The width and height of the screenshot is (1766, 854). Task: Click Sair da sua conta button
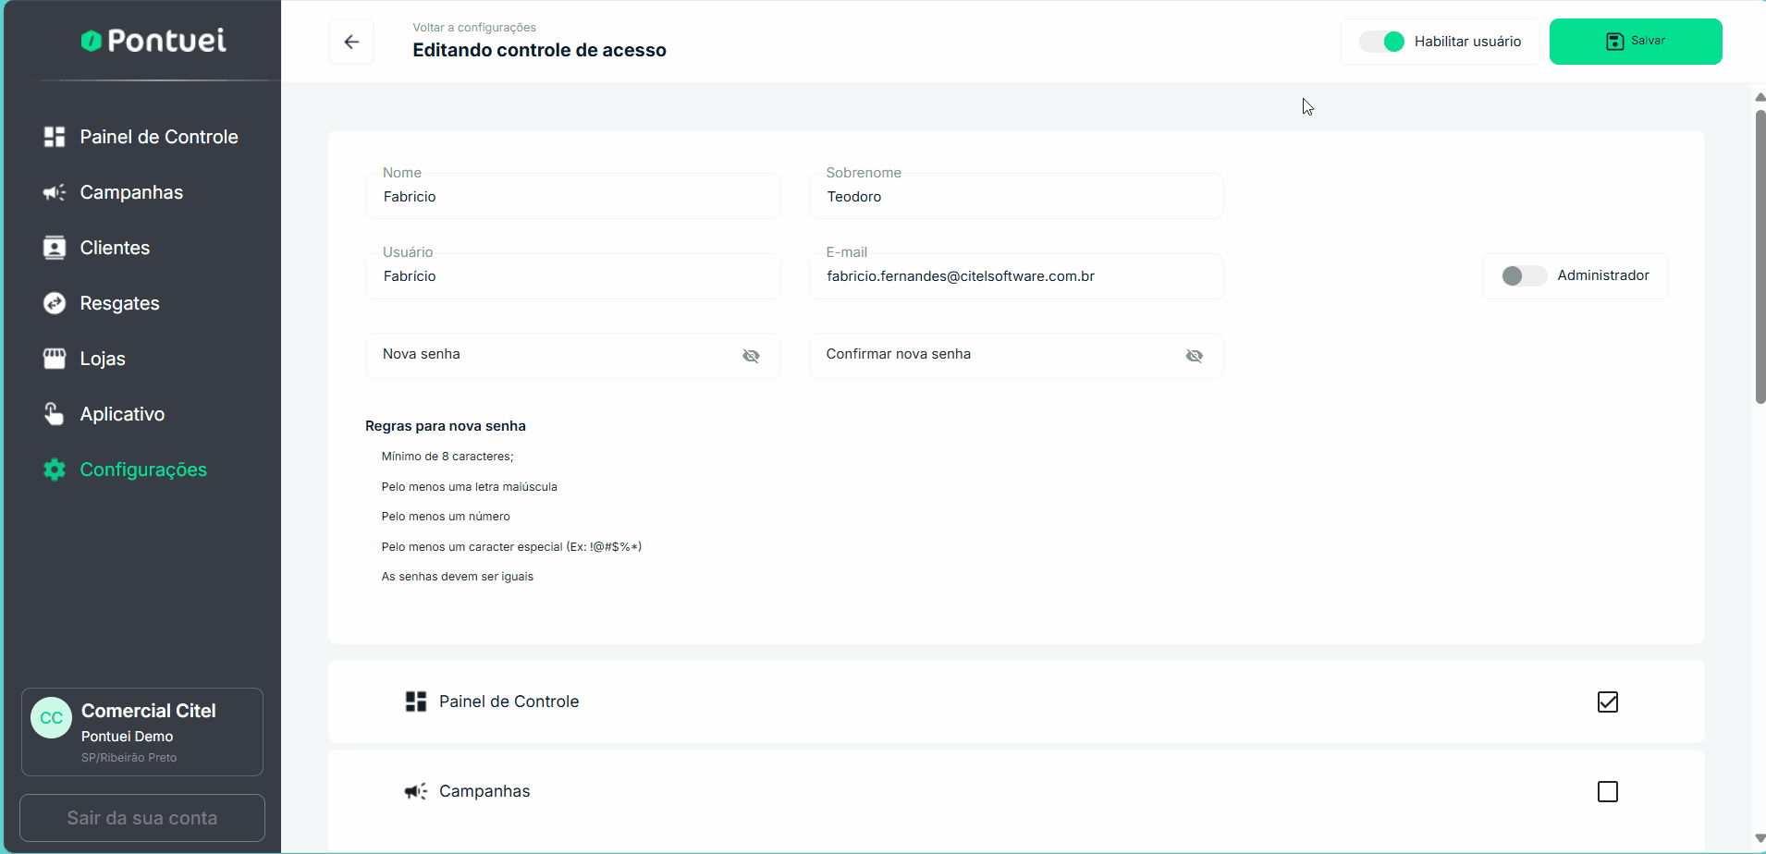(142, 818)
